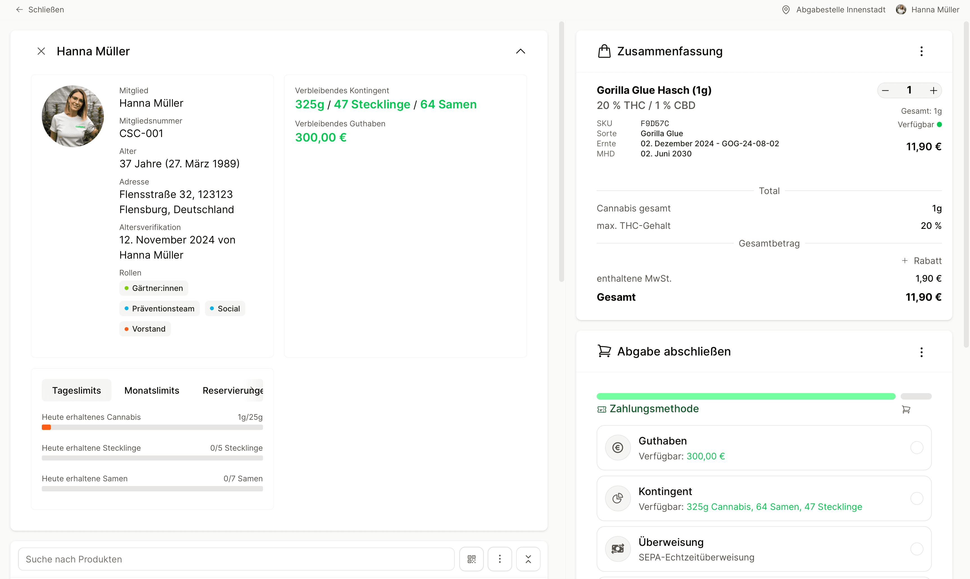The width and height of the screenshot is (970, 579).
Task: Open the Abgabe abschließen three-dot menu
Action: pyautogui.click(x=922, y=352)
